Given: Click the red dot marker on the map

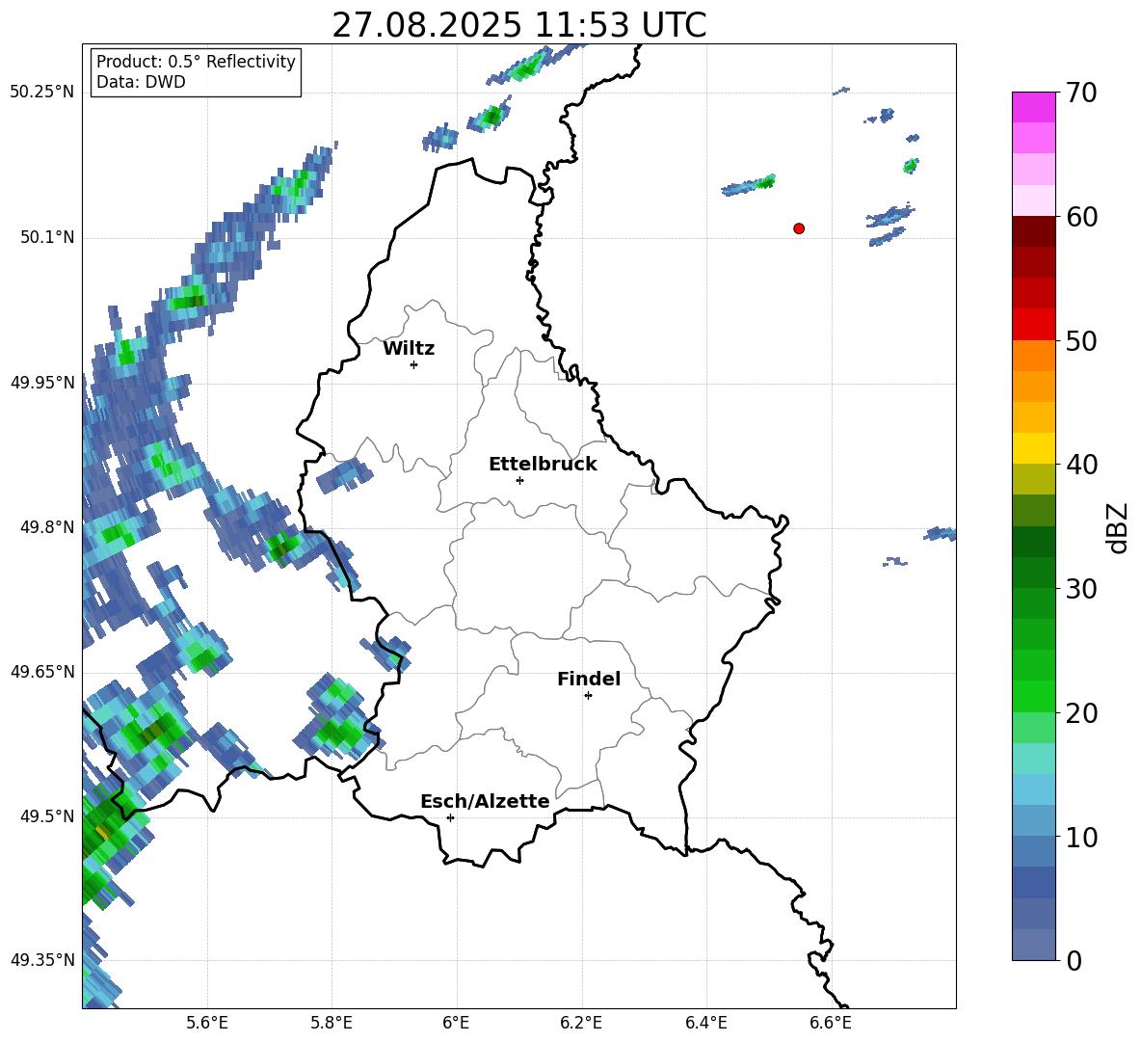Looking at the screenshot, I should pos(799,228).
